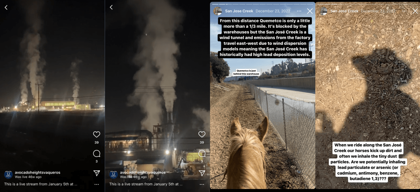Tap the San Jose Creek avatar on shadow story
Image resolution: width=420 pixels, height=192 pixels.
click(x=324, y=11)
